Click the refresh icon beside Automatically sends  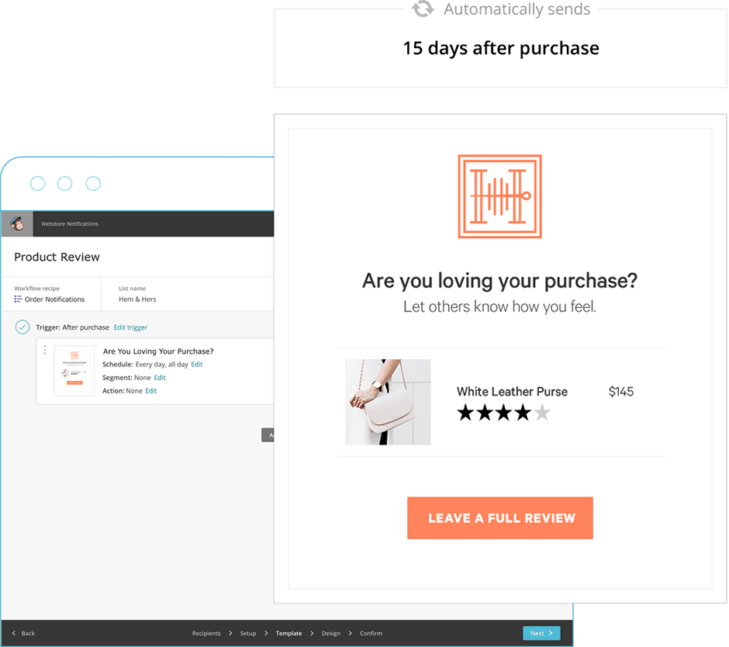tap(423, 8)
